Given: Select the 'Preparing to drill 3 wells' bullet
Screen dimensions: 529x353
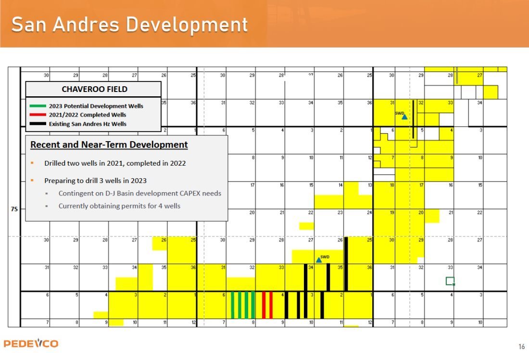Looking at the screenshot, I should (95, 181).
